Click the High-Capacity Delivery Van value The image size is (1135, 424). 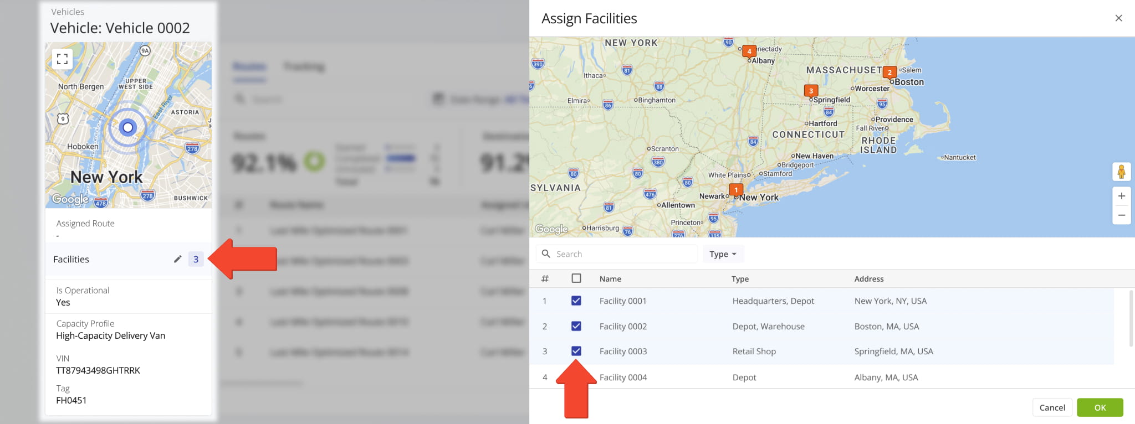click(x=110, y=335)
